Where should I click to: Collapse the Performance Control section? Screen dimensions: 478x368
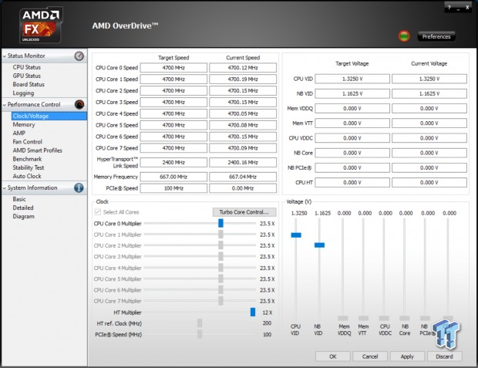click(x=4, y=104)
